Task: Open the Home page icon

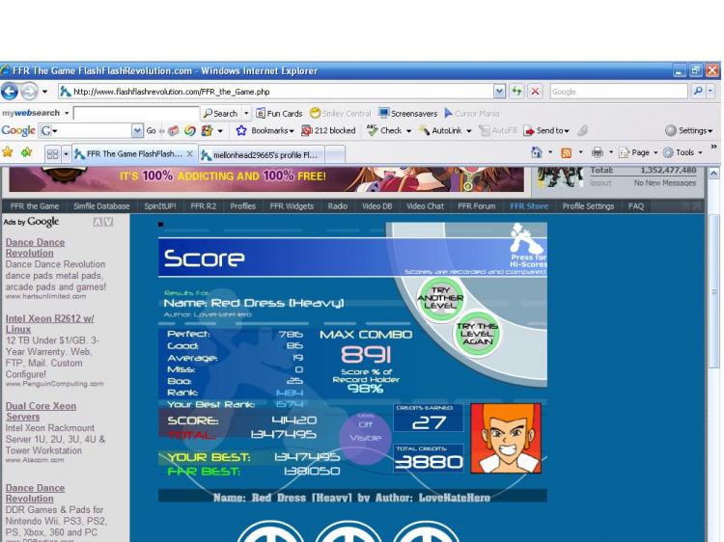Action: point(536,152)
